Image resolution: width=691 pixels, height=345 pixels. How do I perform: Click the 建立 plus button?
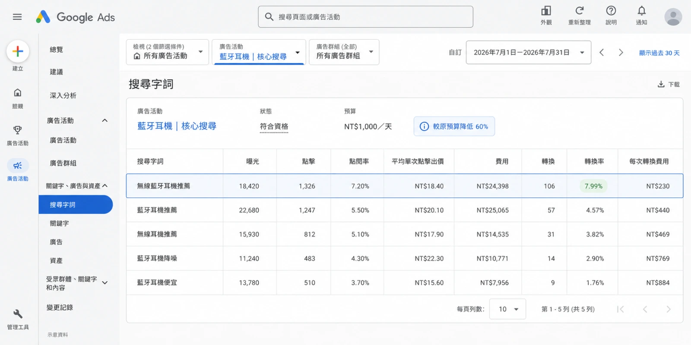click(18, 51)
